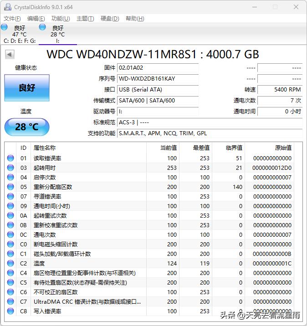Click status orb for attribute 03 起转用时
This screenshot has height=326, width=307.
tap(10, 168)
